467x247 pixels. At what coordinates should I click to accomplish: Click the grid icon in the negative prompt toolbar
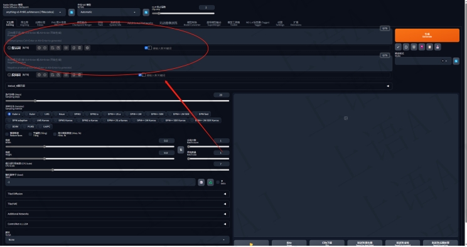pos(66,75)
